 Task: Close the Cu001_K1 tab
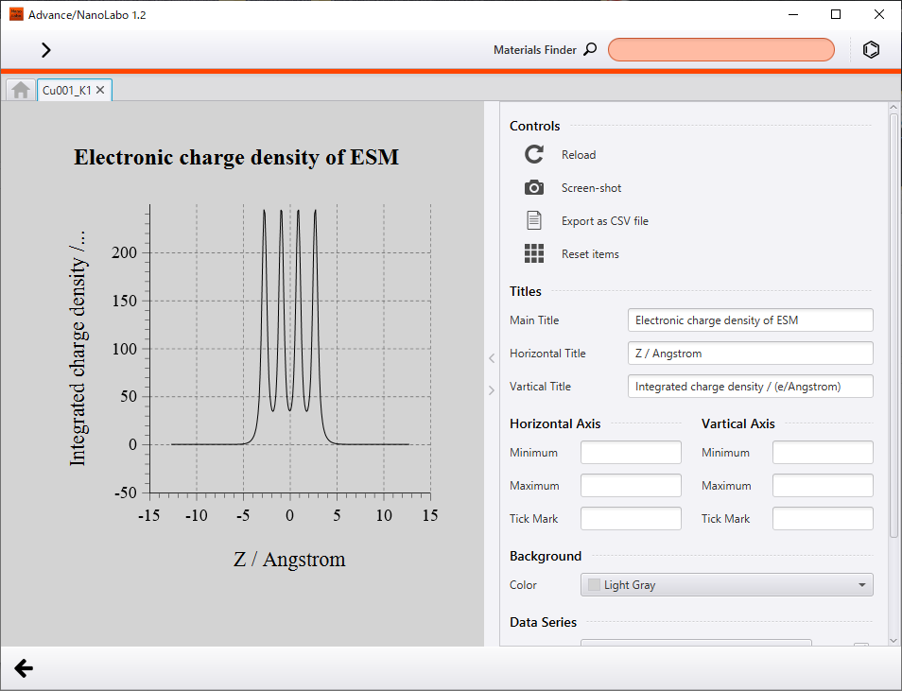click(x=101, y=91)
